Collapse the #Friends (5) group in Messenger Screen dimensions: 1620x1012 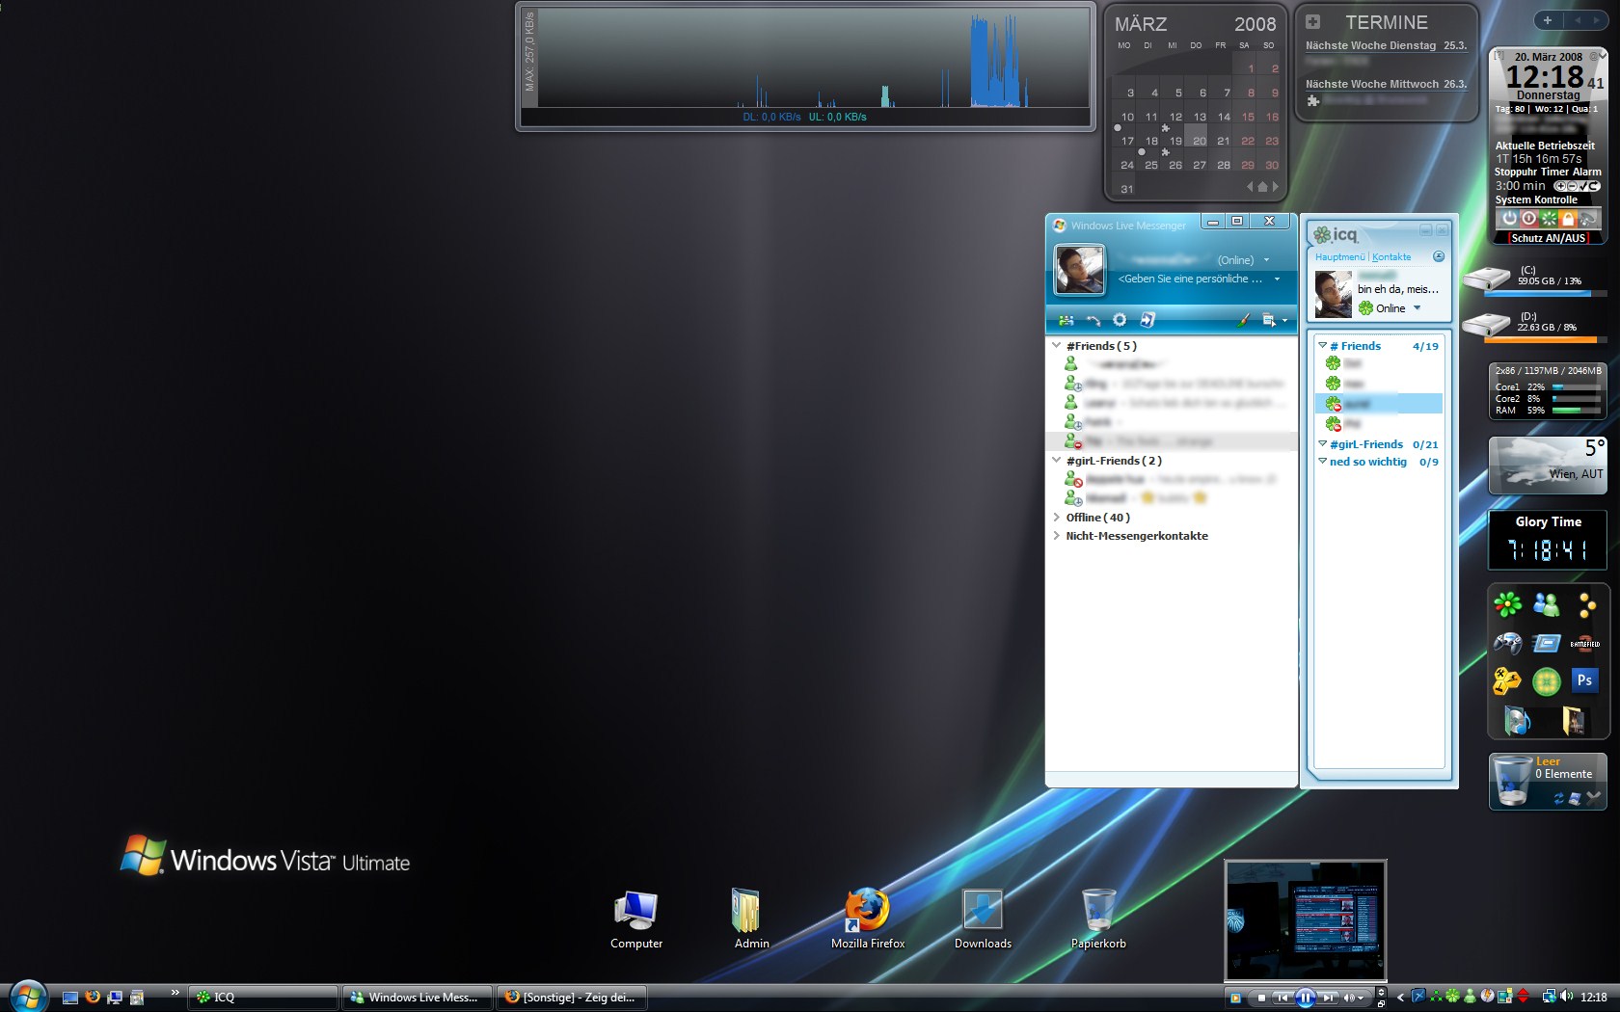(1057, 345)
